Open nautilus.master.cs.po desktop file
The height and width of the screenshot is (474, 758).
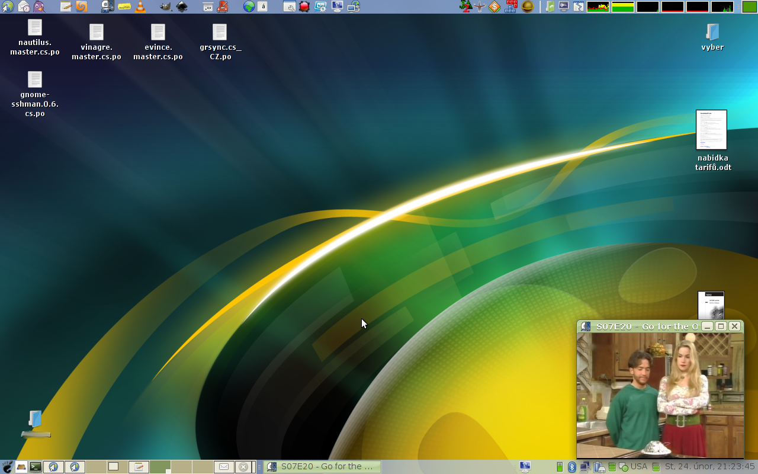click(35, 38)
